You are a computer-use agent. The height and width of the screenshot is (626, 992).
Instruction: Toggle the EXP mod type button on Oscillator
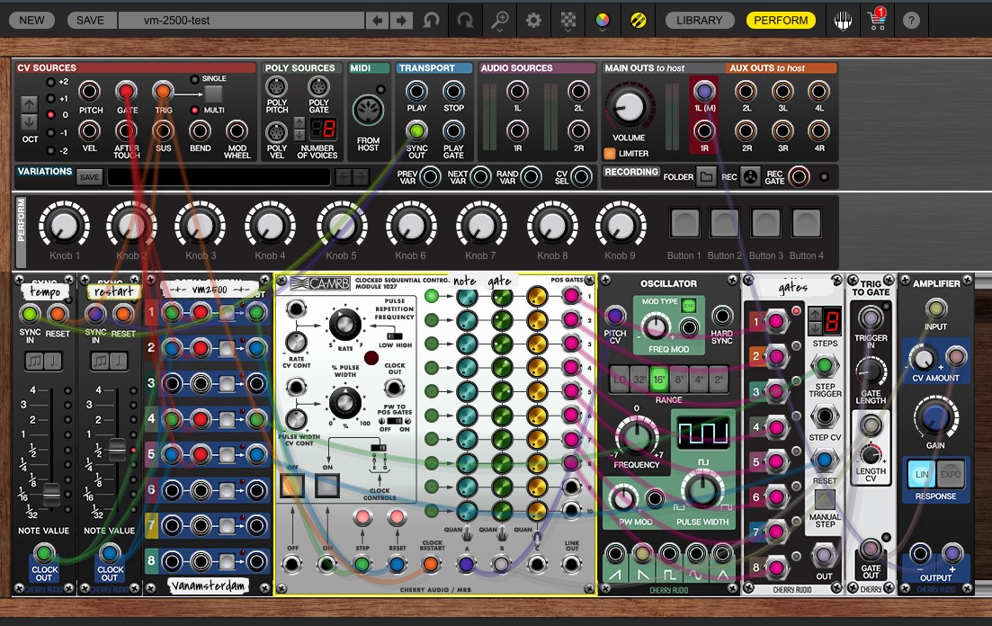pyautogui.click(x=688, y=306)
